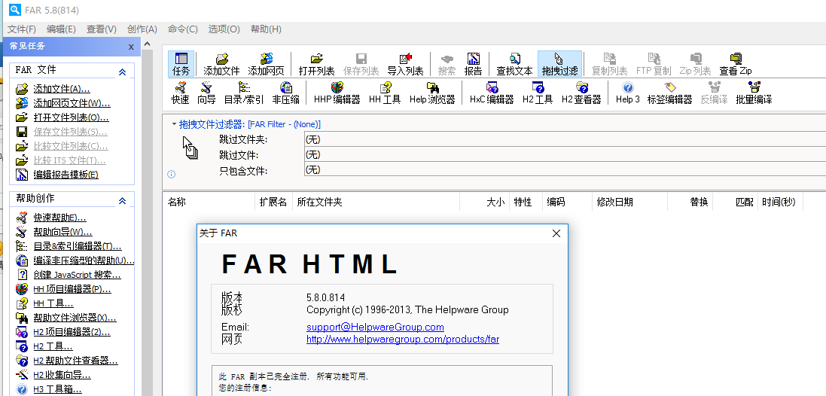Screen dimensions: 826x396
Task: Open 查看(V) menu
Action: [x=102, y=29]
